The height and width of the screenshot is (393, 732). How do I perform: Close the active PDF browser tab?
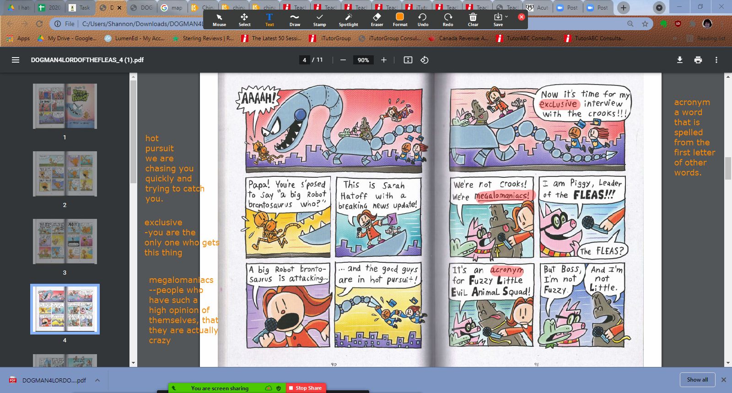[119, 8]
